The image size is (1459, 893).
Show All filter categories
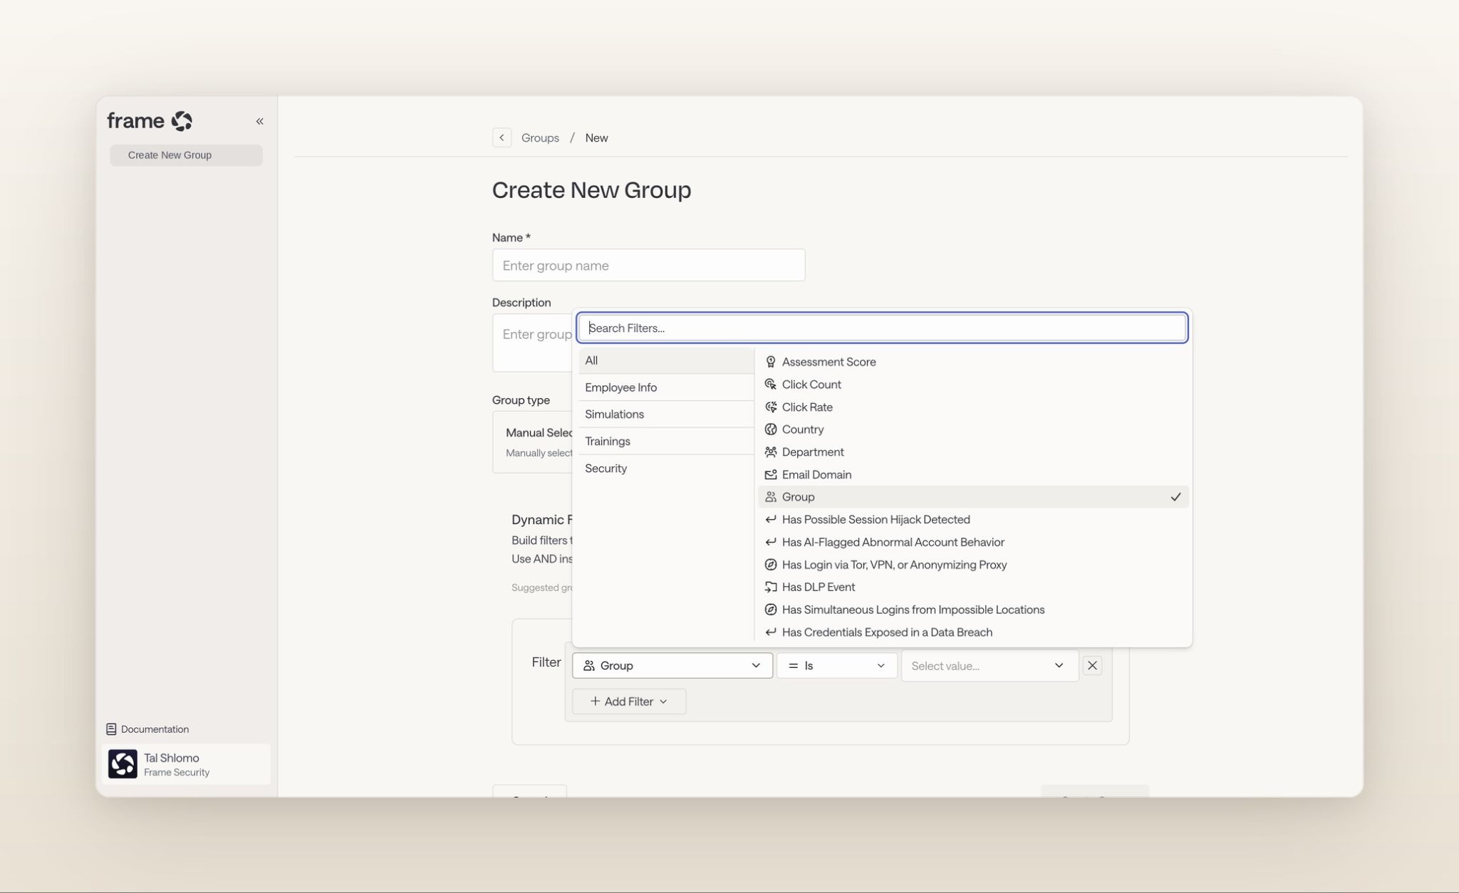(x=666, y=360)
